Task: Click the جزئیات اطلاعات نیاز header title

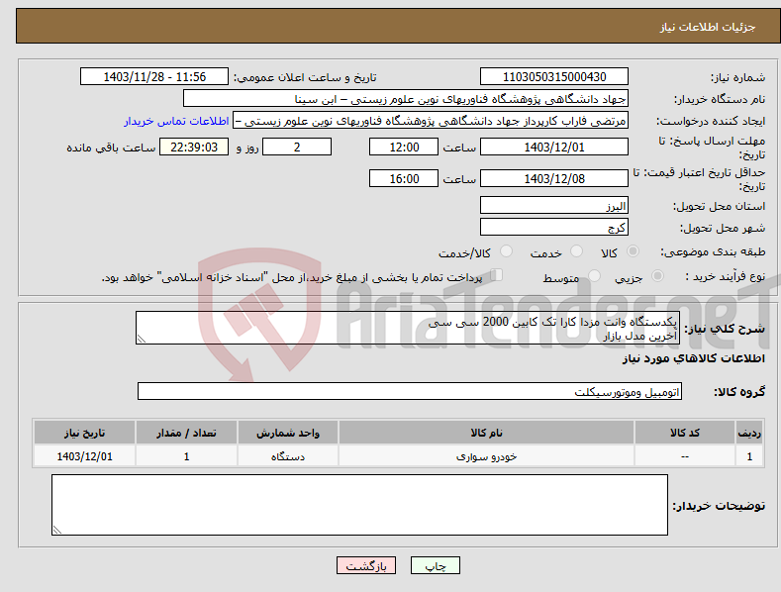Action: pos(708,27)
